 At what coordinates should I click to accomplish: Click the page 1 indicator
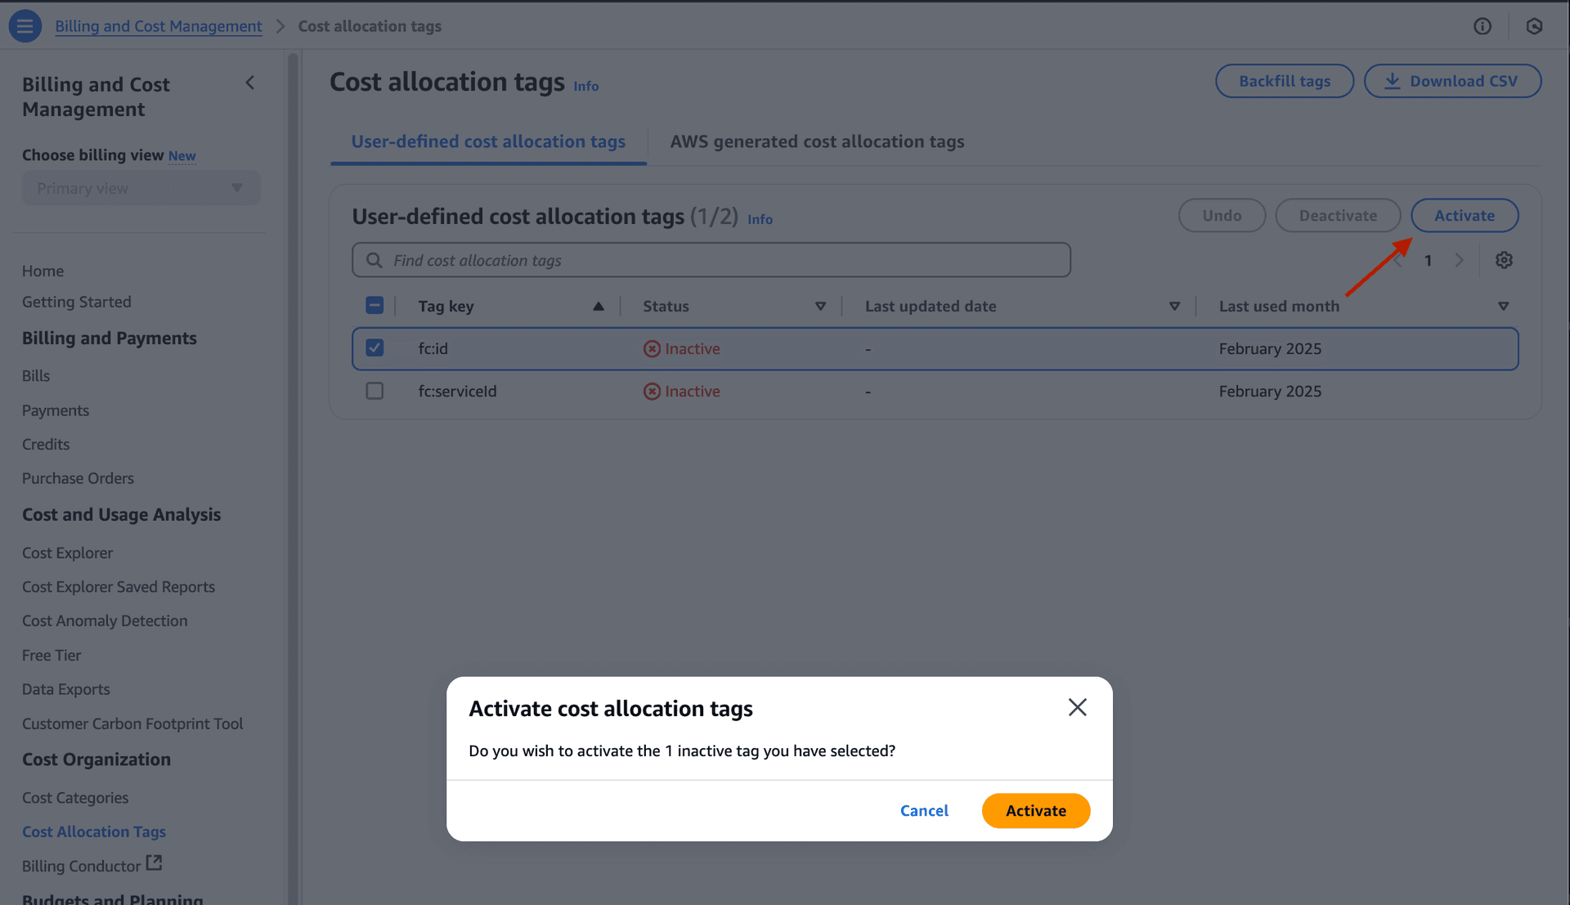(1428, 261)
